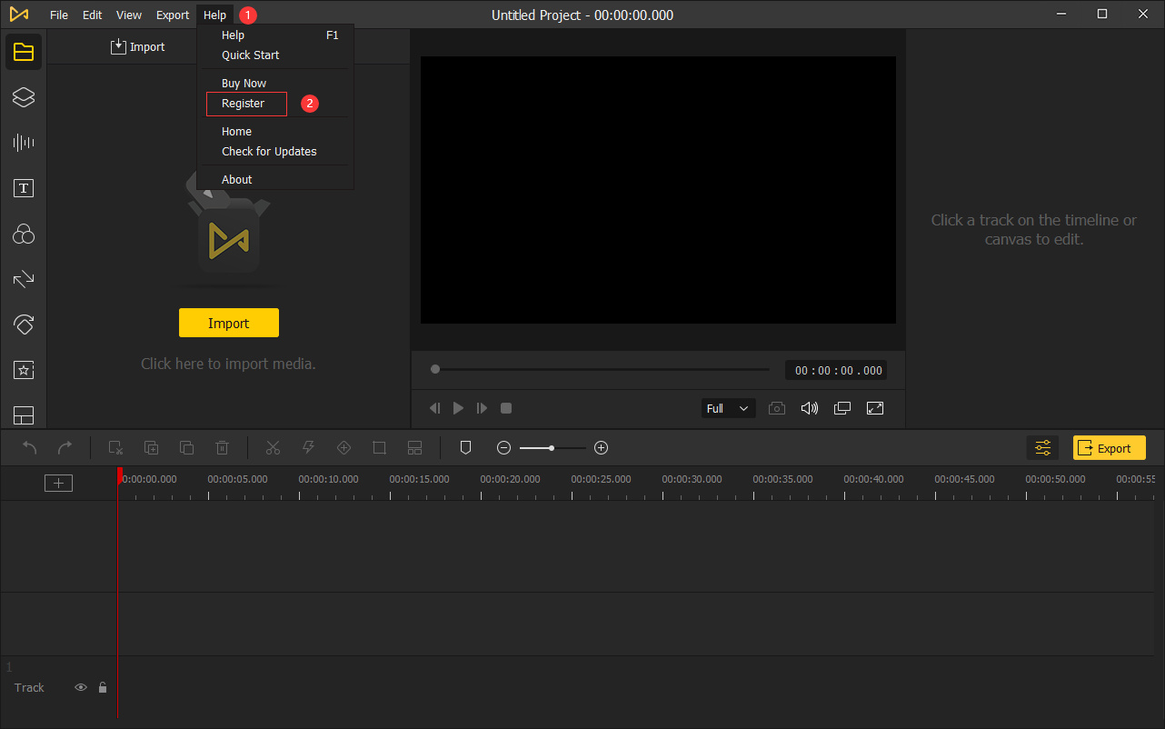The image size is (1165, 729).
Task: Click the Delete clip trash icon
Action: 222,447
